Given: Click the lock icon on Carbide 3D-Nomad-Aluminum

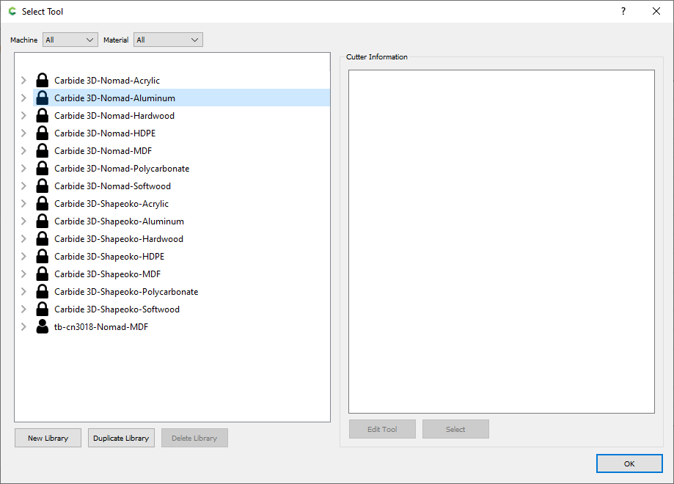Looking at the screenshot, I should point(42,98).
